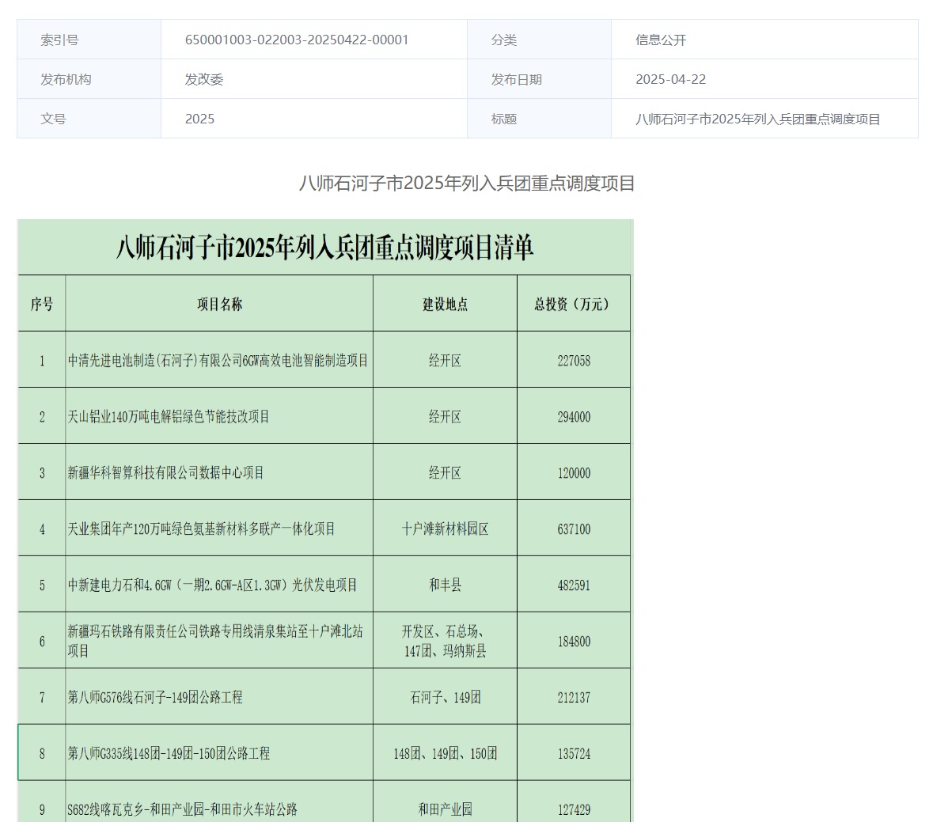Click serial number 8 in the table
This screenshot has width=933, height=822.
(x=42, y=754)
